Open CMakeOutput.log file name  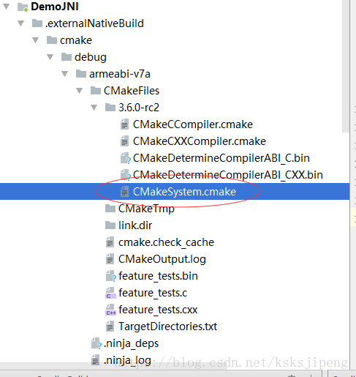[x=162, y=259]
